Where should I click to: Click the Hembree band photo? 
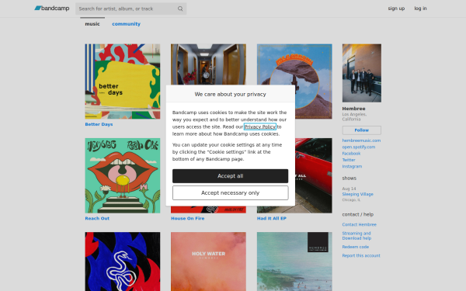[x=362, y=73]
